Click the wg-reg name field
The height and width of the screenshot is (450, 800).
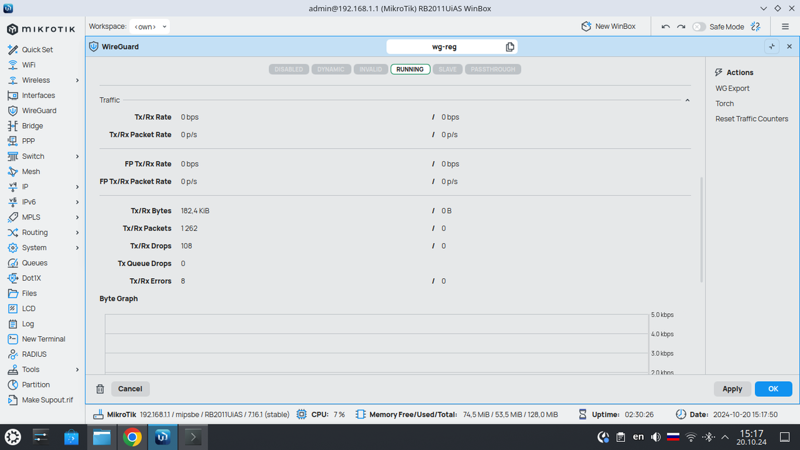tap(452, 47)
